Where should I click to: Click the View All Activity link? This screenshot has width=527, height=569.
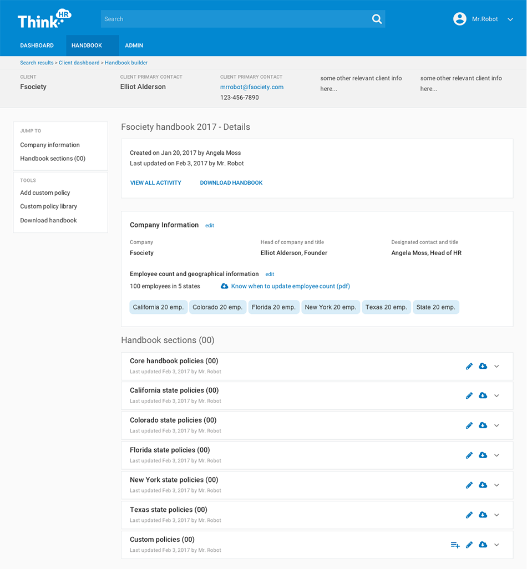(x=156, y=182)
